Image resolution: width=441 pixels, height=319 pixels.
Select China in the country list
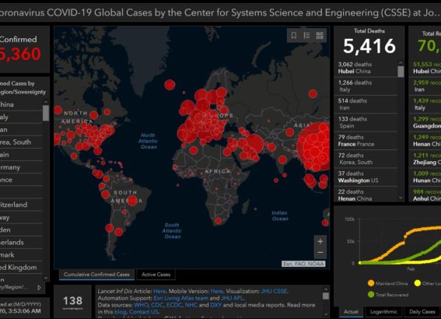(x=21, y=104)
